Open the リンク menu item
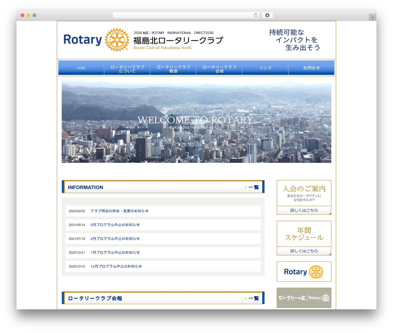 point(266,68)
